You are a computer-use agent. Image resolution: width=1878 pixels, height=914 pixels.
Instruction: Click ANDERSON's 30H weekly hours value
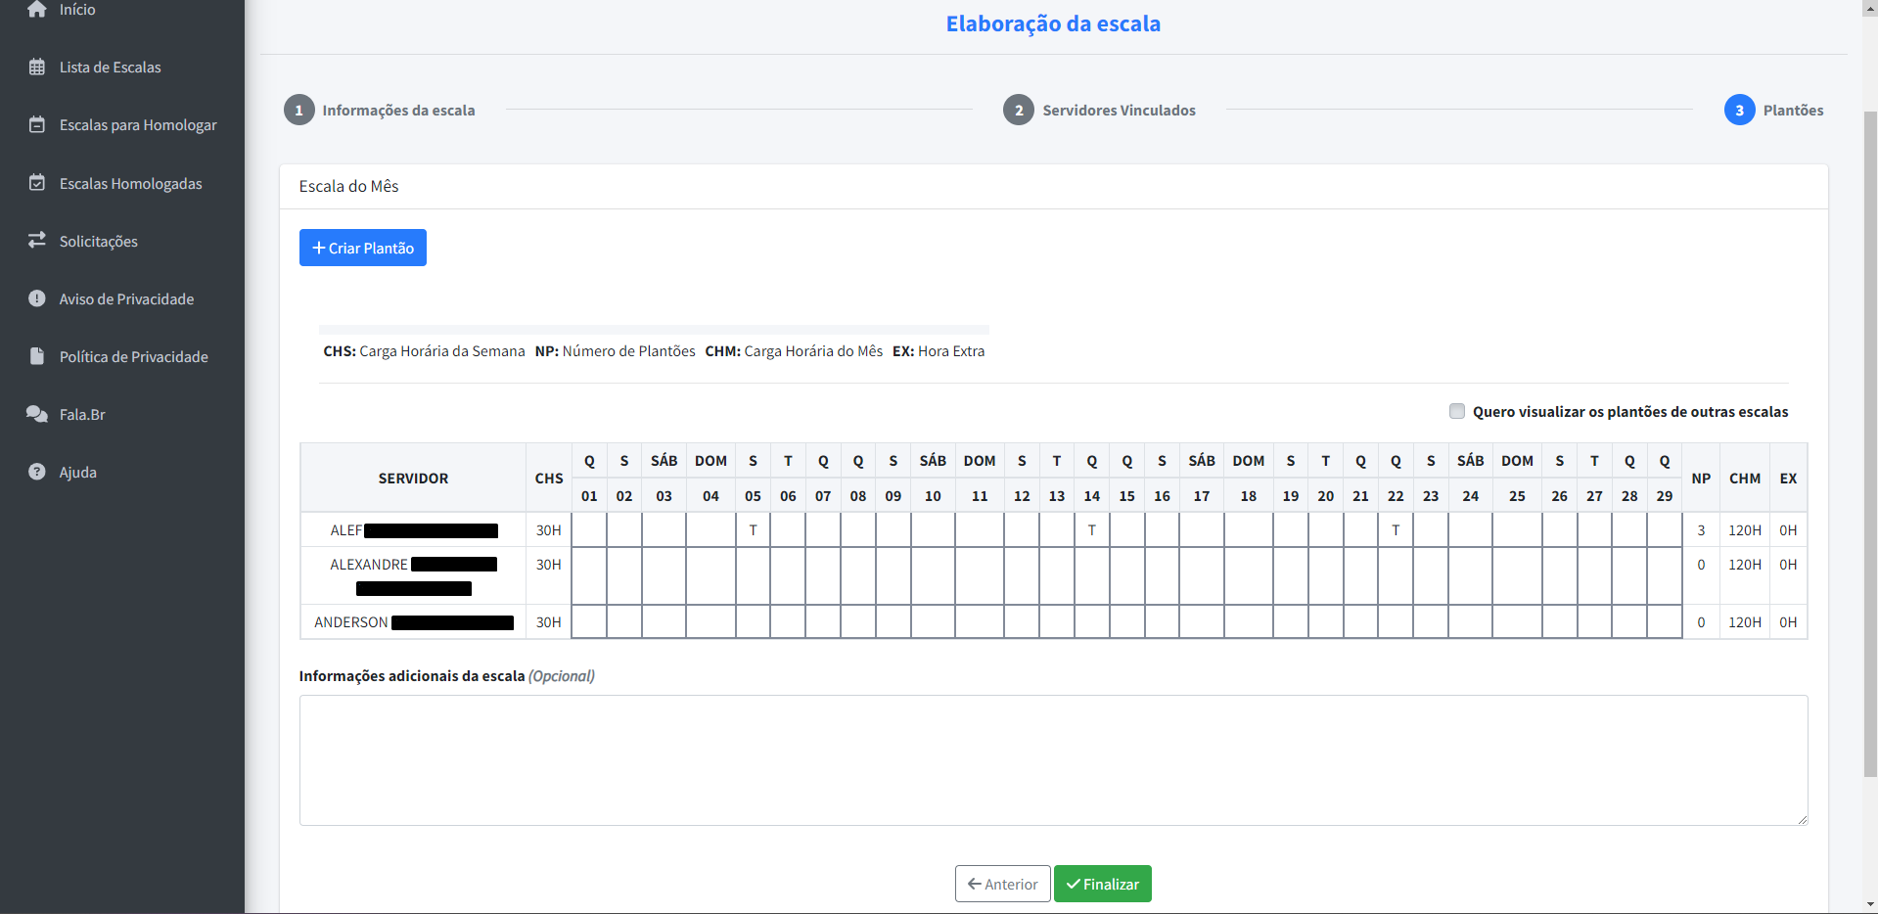[549, 622]
